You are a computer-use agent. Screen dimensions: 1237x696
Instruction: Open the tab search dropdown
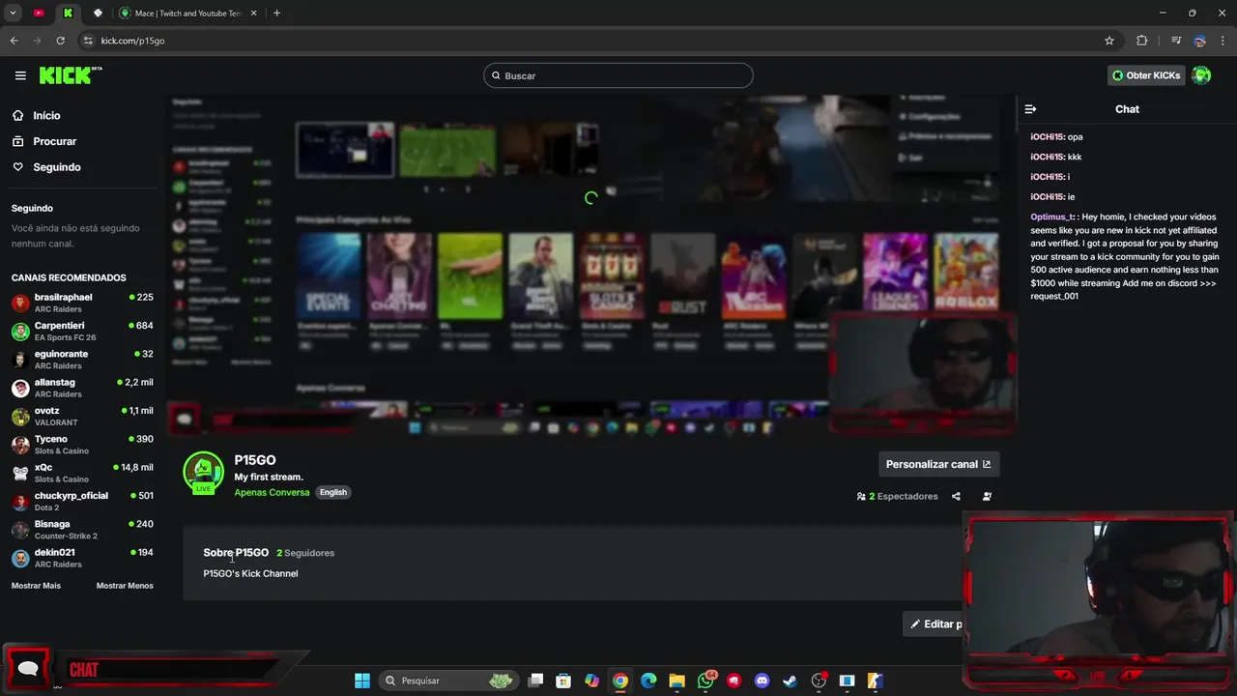pyautogui.click(x=13, y=14)
